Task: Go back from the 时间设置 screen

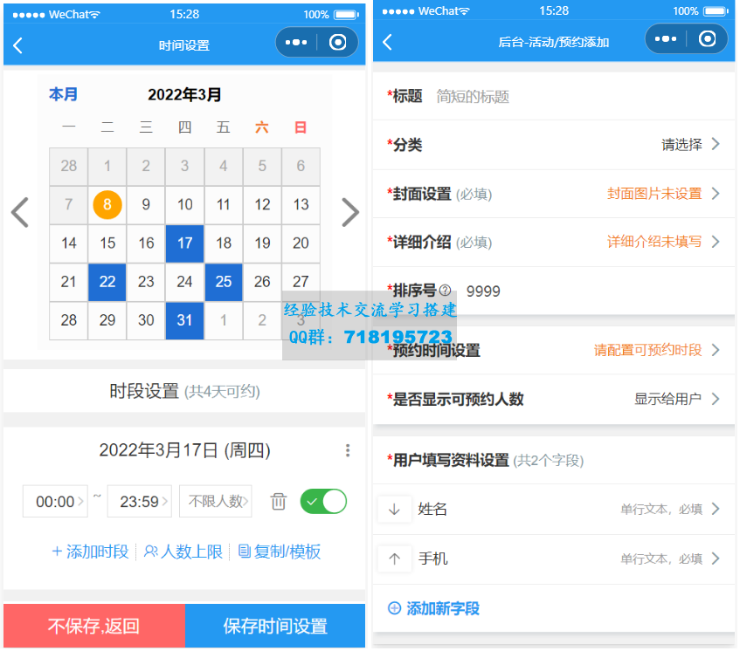Action: [18, 45]
